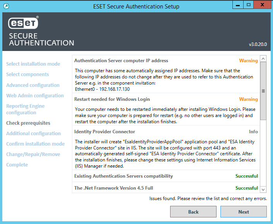Click the ESET key icon in title bar
The image size is (273, 224).
coord(6,6)
